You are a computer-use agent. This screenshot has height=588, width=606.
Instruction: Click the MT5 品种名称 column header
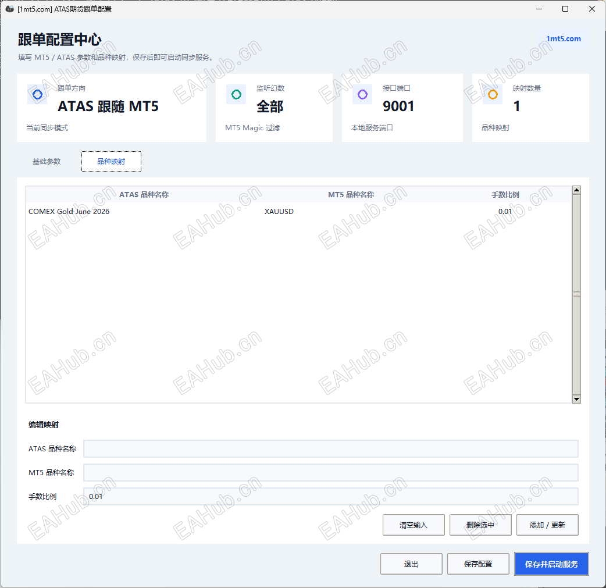click(x=351, y=194)
